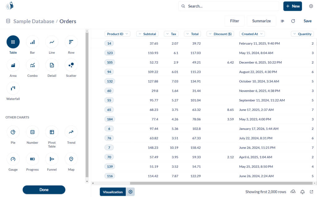Open the Filter menu
This screenshot has width=317, height=197.
pos(234,21)
